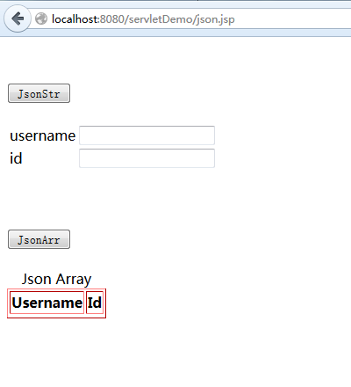Go back using the browser back arrow
The image size is (351, 387).
pos(18,18)
